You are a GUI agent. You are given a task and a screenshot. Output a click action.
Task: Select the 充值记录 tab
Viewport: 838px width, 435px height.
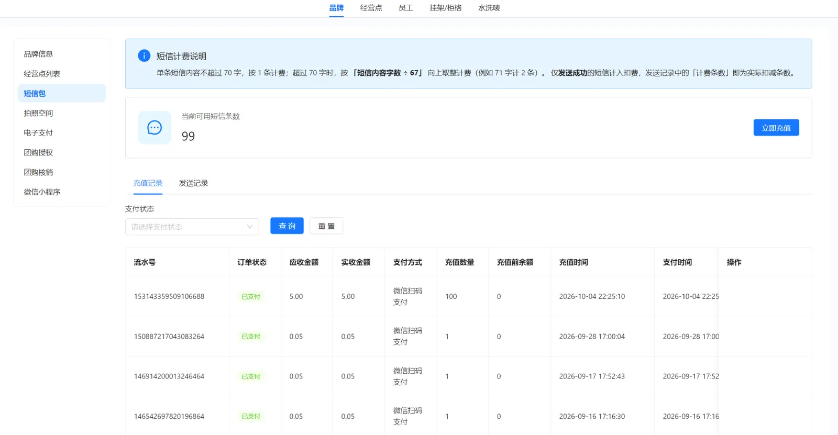pos(148,183)
